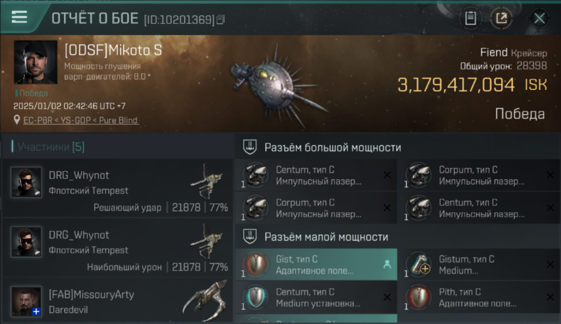Select top-right Corpum pulse laser item

click(479, 175)
